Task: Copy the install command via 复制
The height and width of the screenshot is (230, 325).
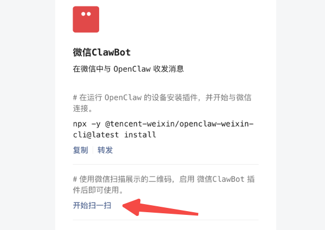Action: [81, 150]
